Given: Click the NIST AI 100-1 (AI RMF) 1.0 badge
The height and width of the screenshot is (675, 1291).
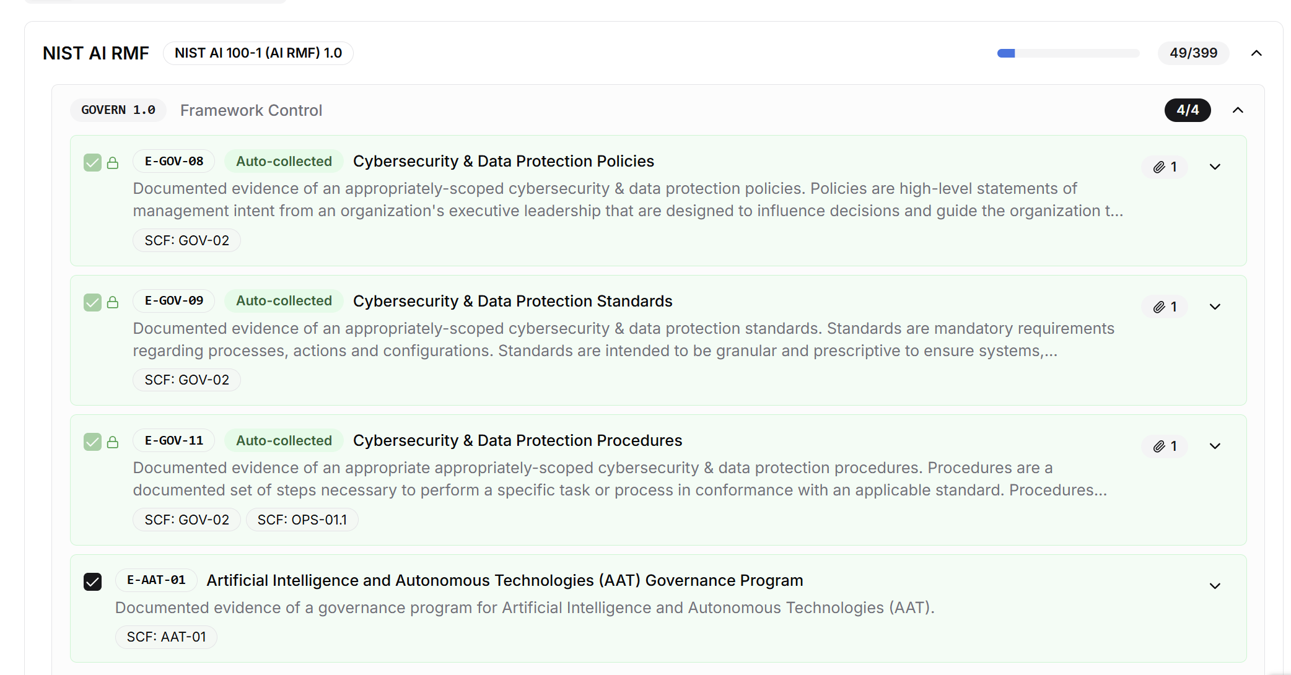Looking at the screenshot, I should coord(258,53).
